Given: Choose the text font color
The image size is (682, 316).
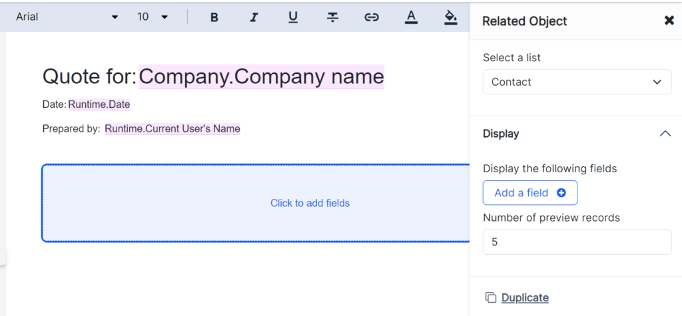Looking at the screenshot, I should coord(411,17).
